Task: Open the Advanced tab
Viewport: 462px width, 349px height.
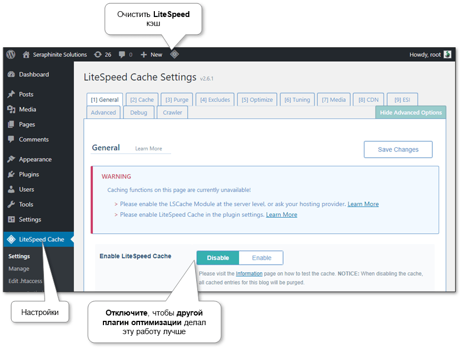Action: point(103,113)
